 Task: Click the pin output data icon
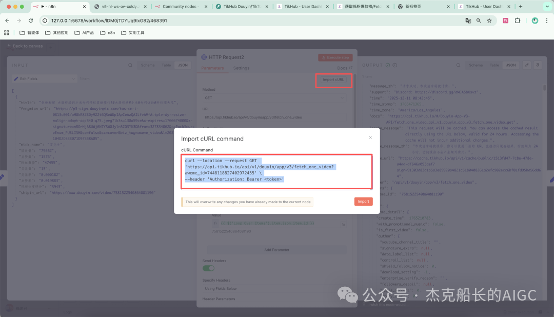pos(538,65)
